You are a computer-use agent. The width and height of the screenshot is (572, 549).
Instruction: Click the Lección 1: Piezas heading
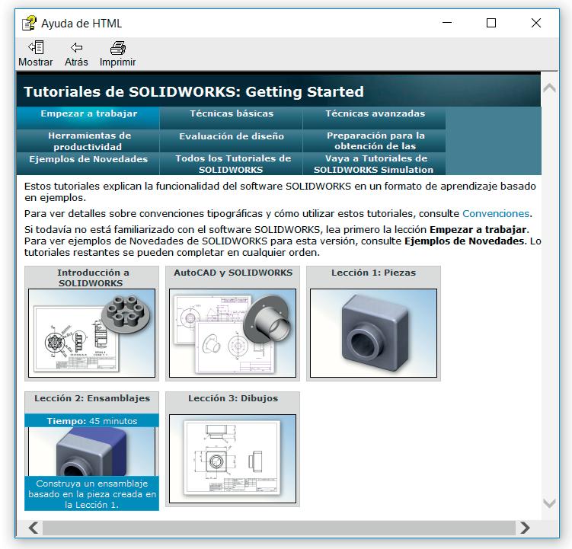[x=373, y=273]
